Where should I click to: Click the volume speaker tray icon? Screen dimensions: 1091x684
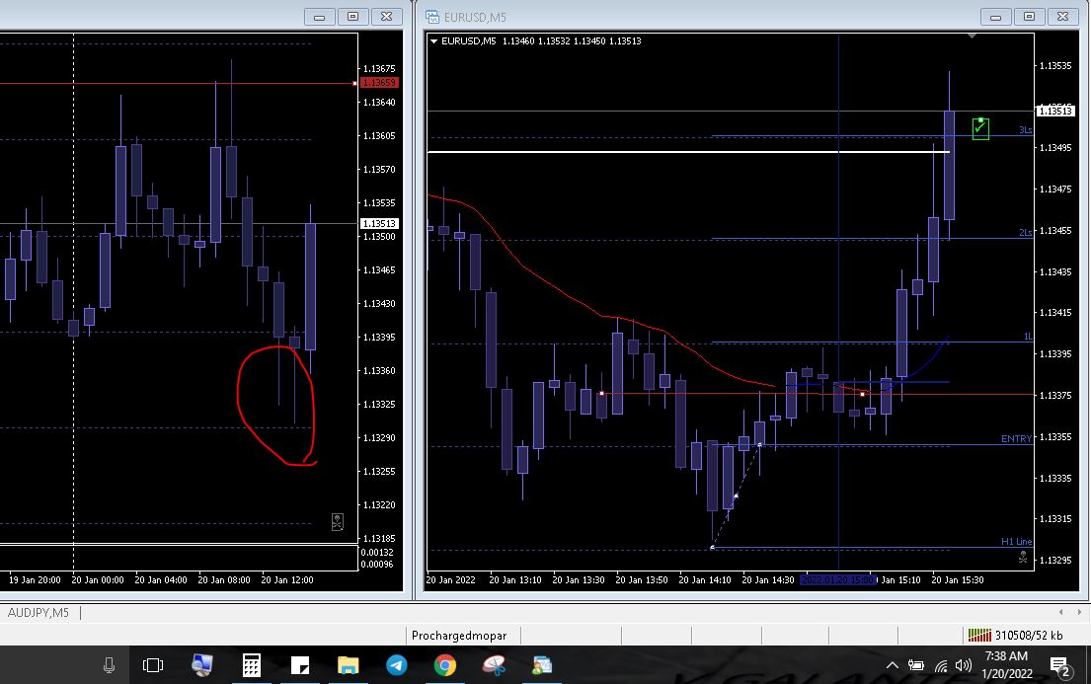click(x=964, y=666)
